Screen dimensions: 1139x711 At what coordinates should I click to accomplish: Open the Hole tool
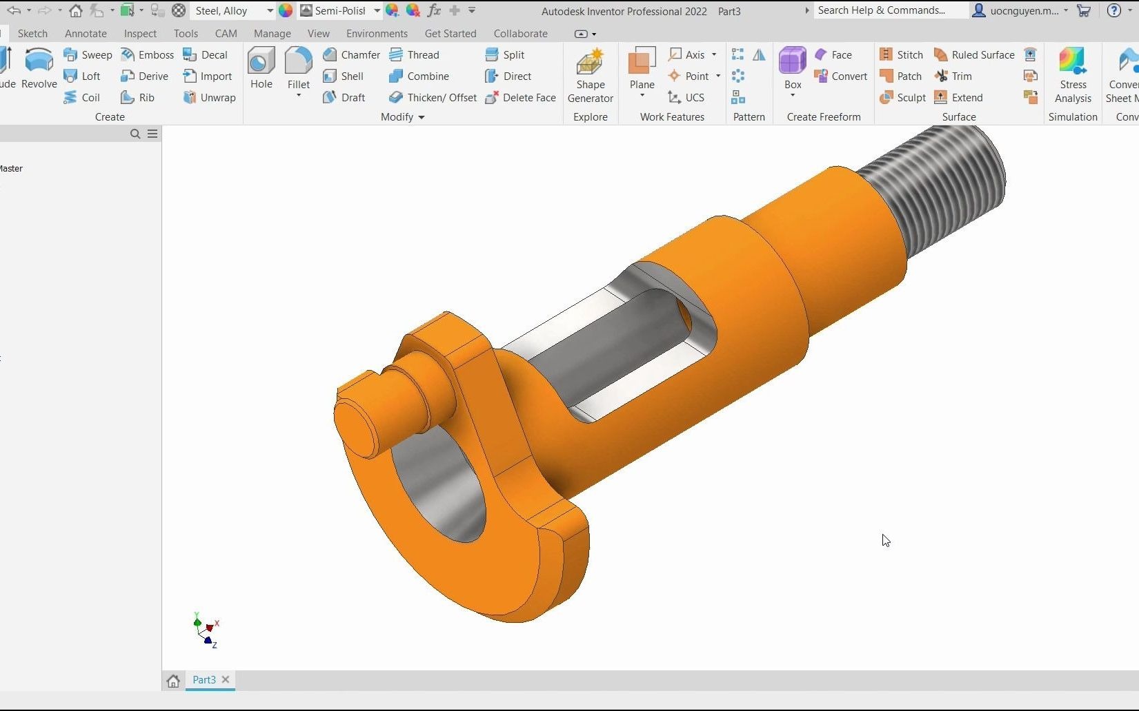coord(261,69)
